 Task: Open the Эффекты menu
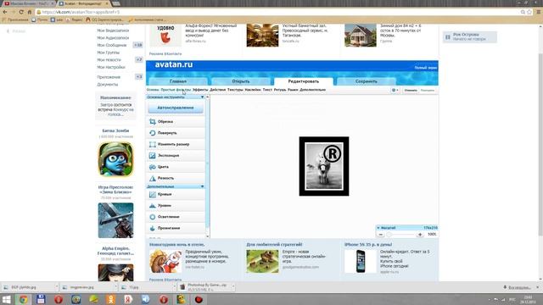pyautogui.click(x=200, y=90)
